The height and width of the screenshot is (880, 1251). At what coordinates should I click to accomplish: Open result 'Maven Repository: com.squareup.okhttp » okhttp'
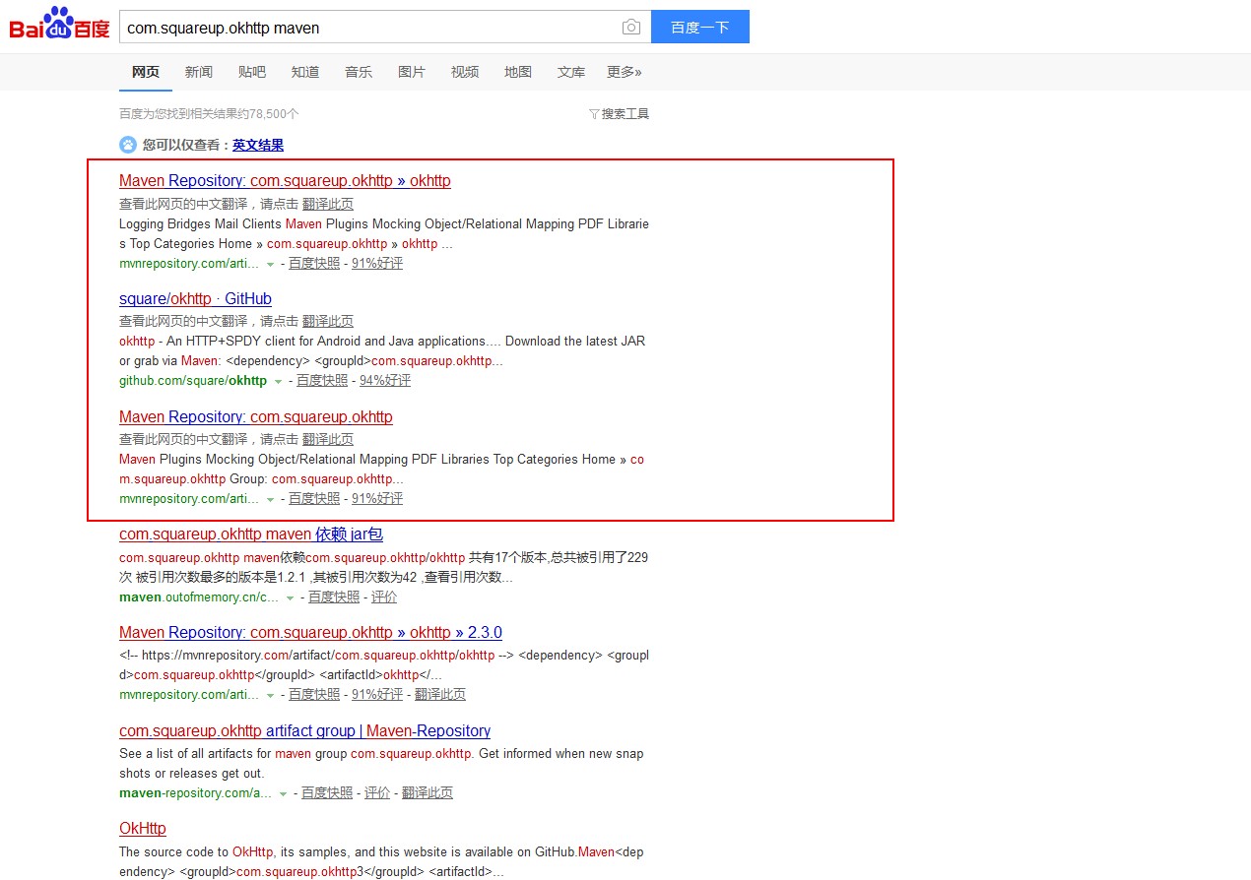point(285,181)
